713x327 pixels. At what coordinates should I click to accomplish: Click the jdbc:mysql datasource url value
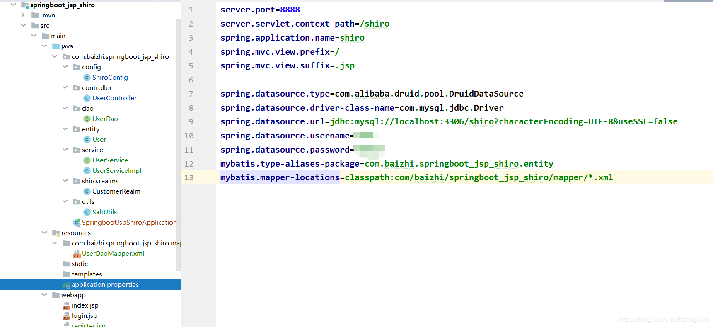[504, 121]
